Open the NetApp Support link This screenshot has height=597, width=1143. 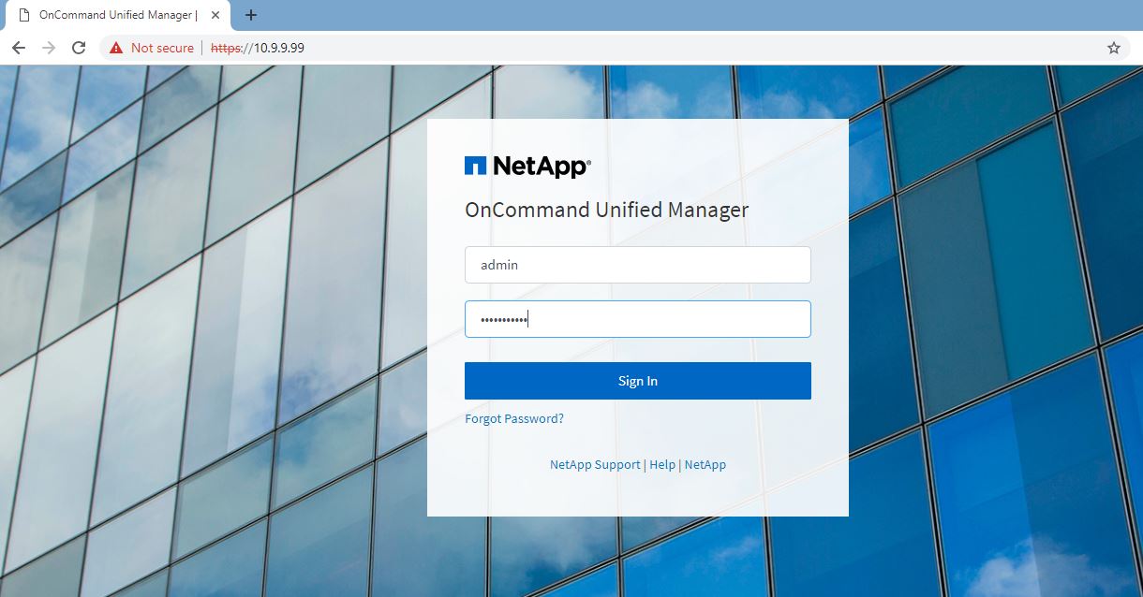595,464
